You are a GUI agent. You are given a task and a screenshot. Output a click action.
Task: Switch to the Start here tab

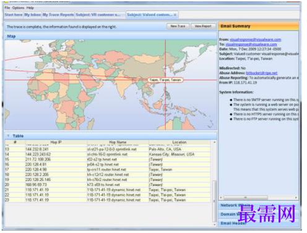[x=14, y=15]
